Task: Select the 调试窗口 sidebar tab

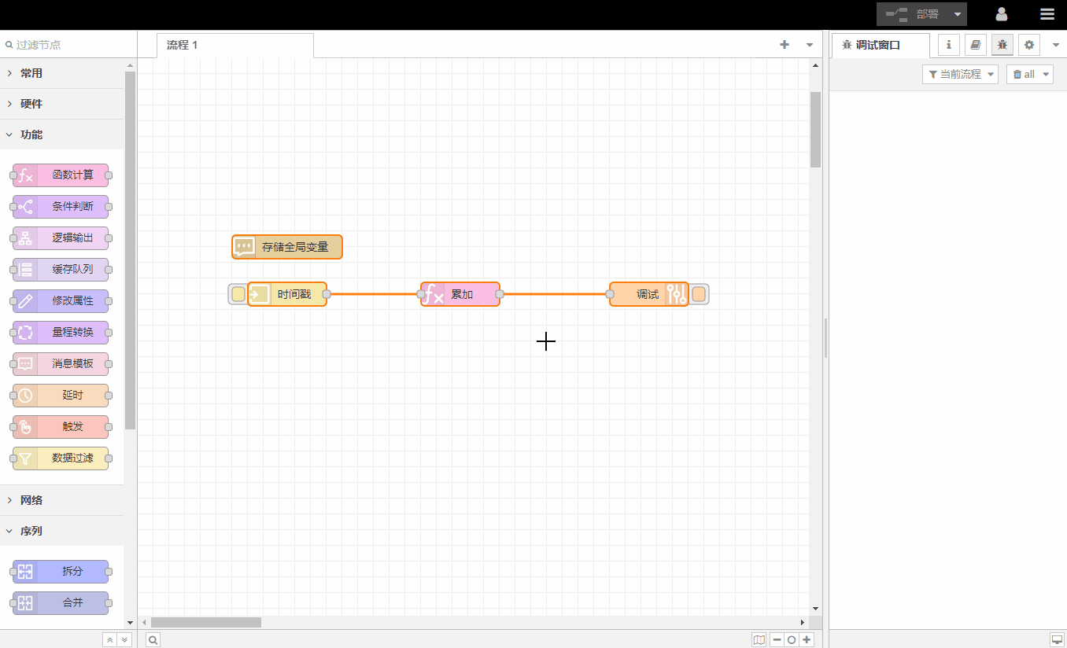Action: pyautogui.click(x=878, y=46)
